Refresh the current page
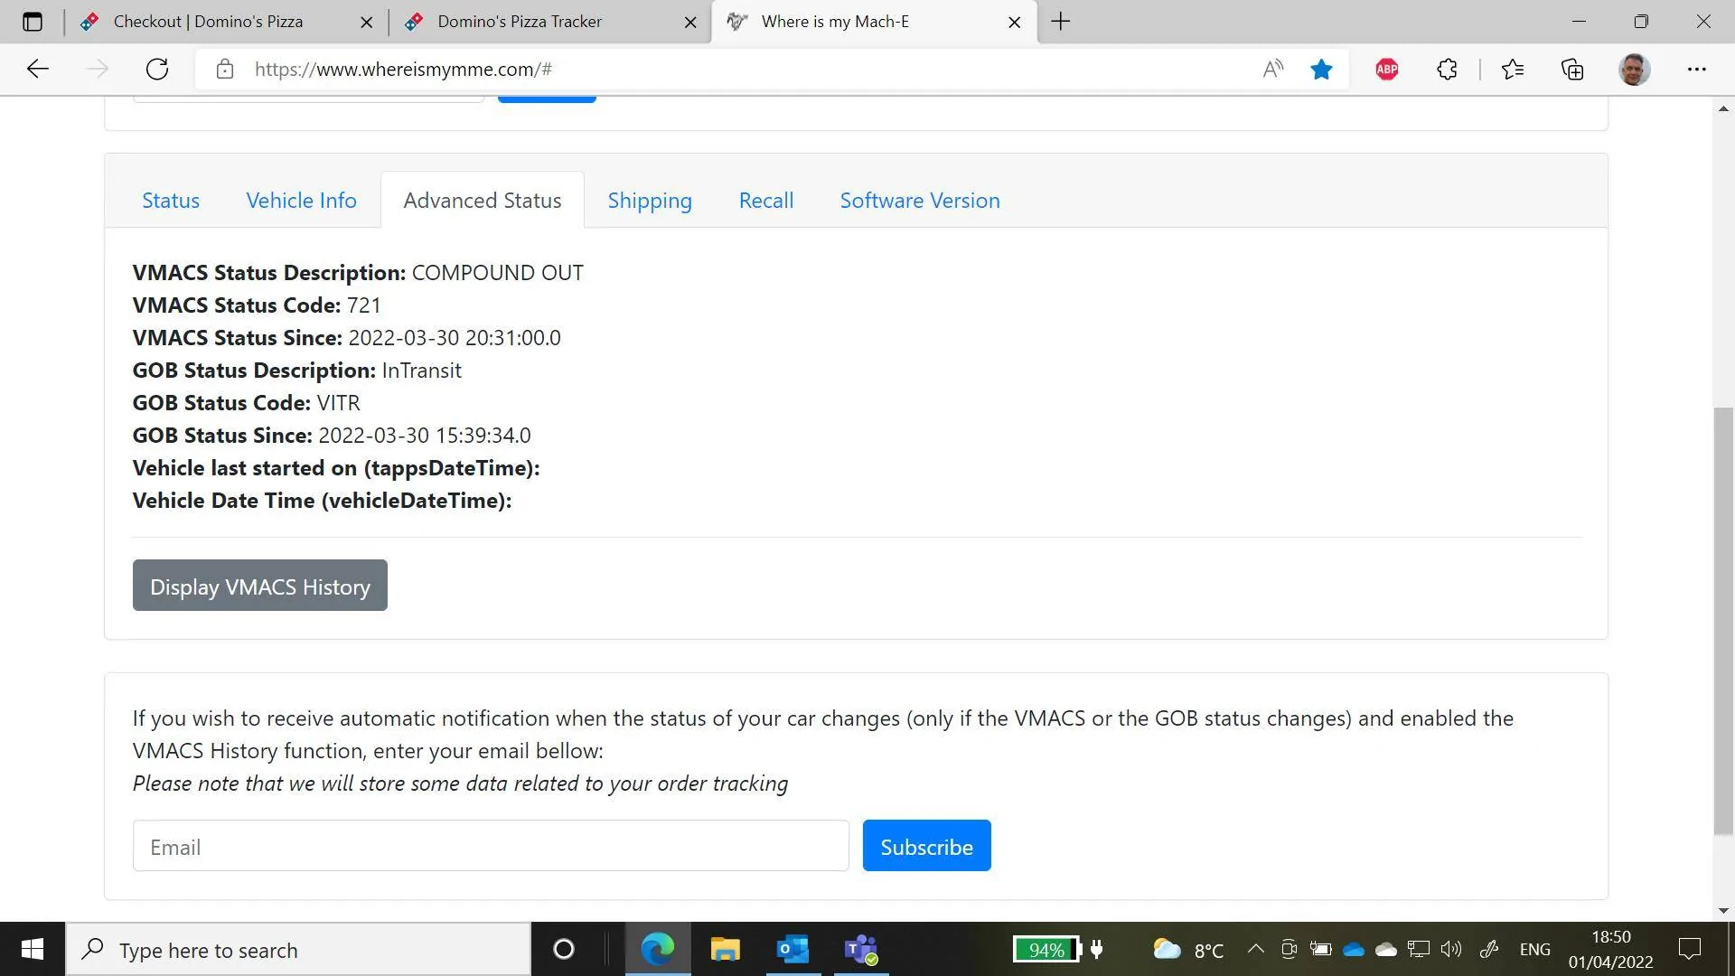 (x=157, y=70)
